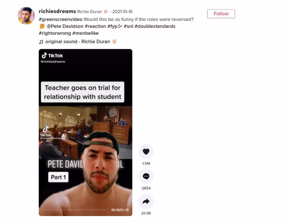The width and height of the screenshot is (283, 223).
Task: Open the #doublestandards hashtag
Action: 155,27
